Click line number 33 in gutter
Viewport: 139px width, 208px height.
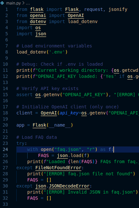click(x=5, y=204)
